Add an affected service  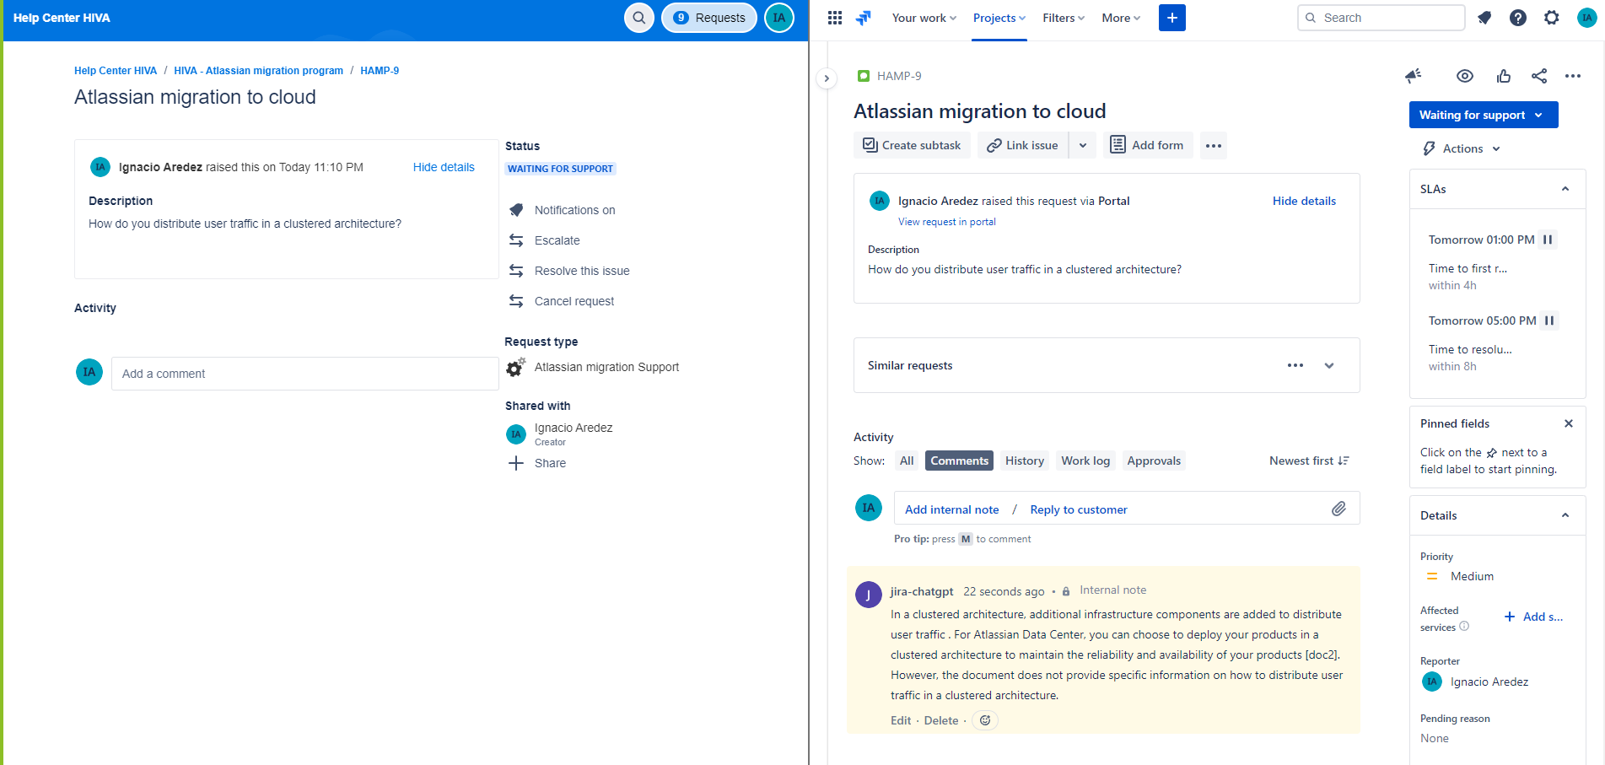1534,617
